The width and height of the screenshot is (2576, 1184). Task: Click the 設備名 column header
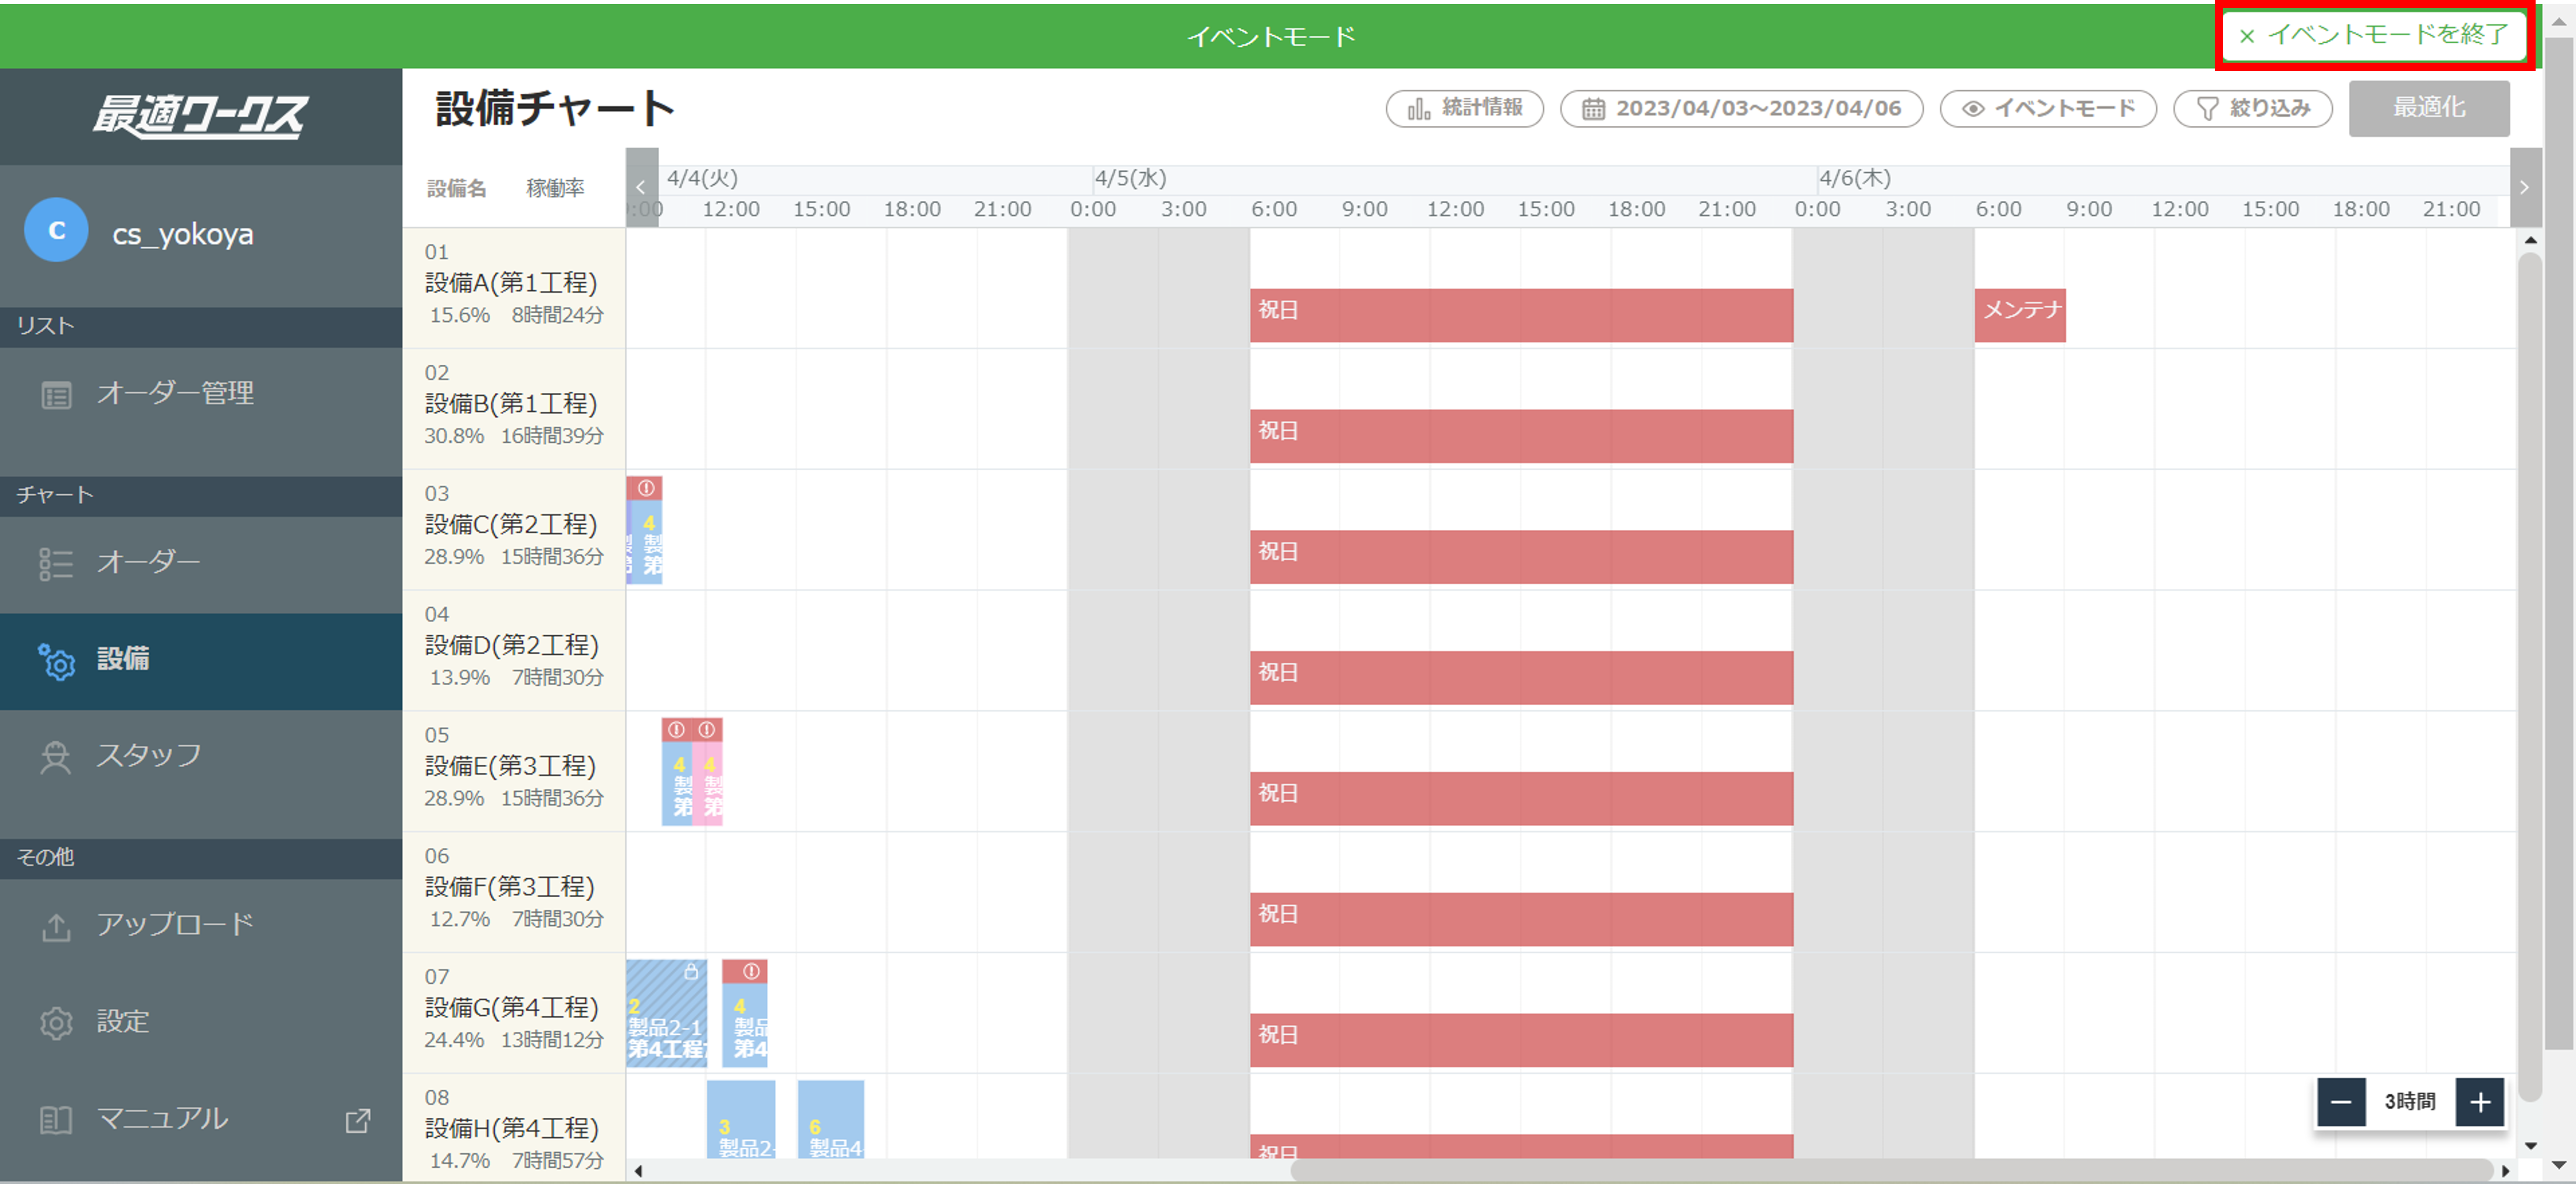click(x=457, y=188)
